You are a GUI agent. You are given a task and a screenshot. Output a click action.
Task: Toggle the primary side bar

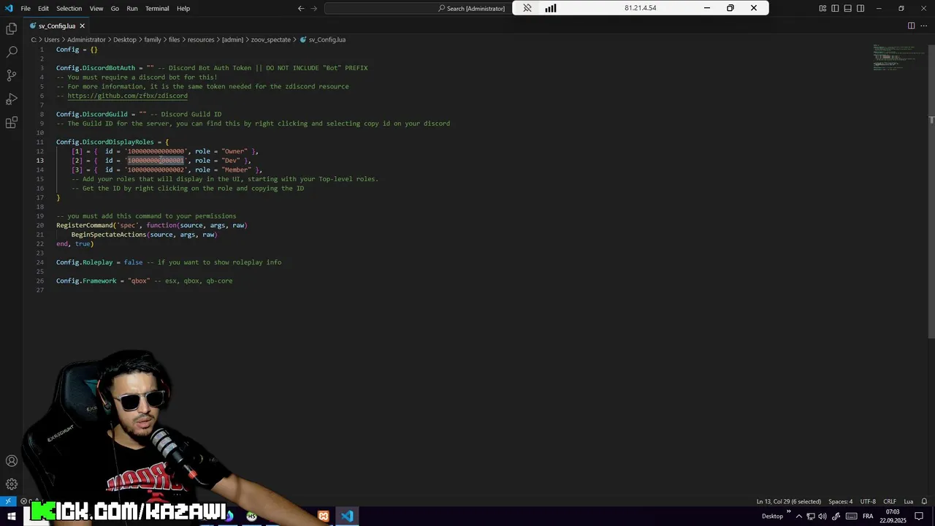[x=835, y=8]
